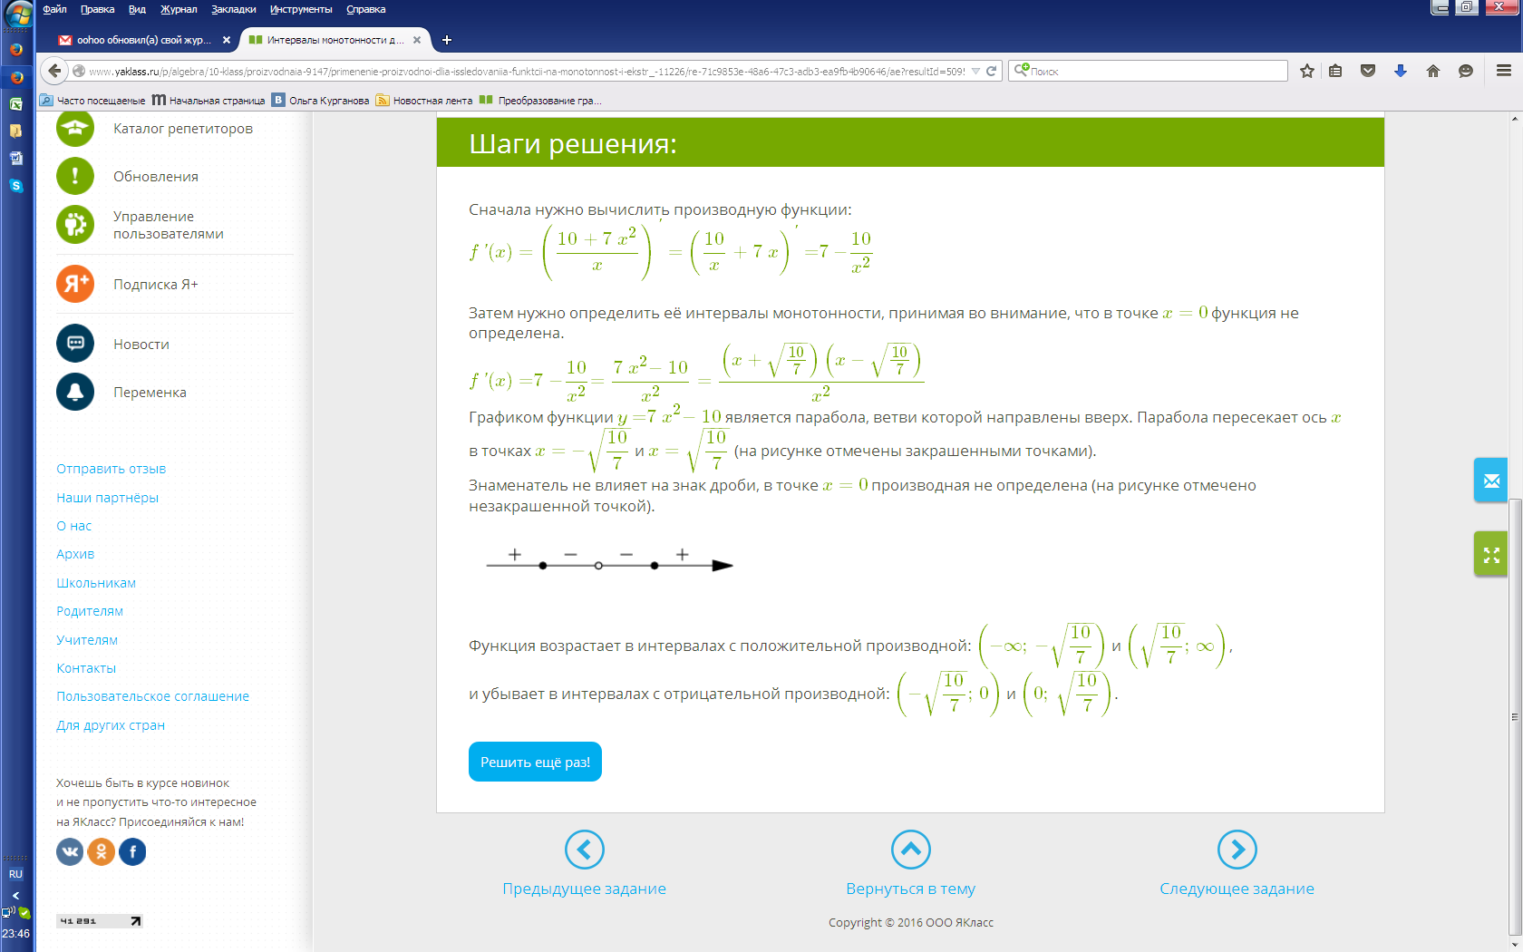Open the Инструменты menu

pos(301,9)
